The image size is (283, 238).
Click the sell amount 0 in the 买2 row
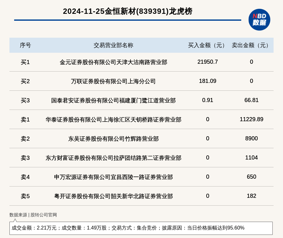point(252,81)
